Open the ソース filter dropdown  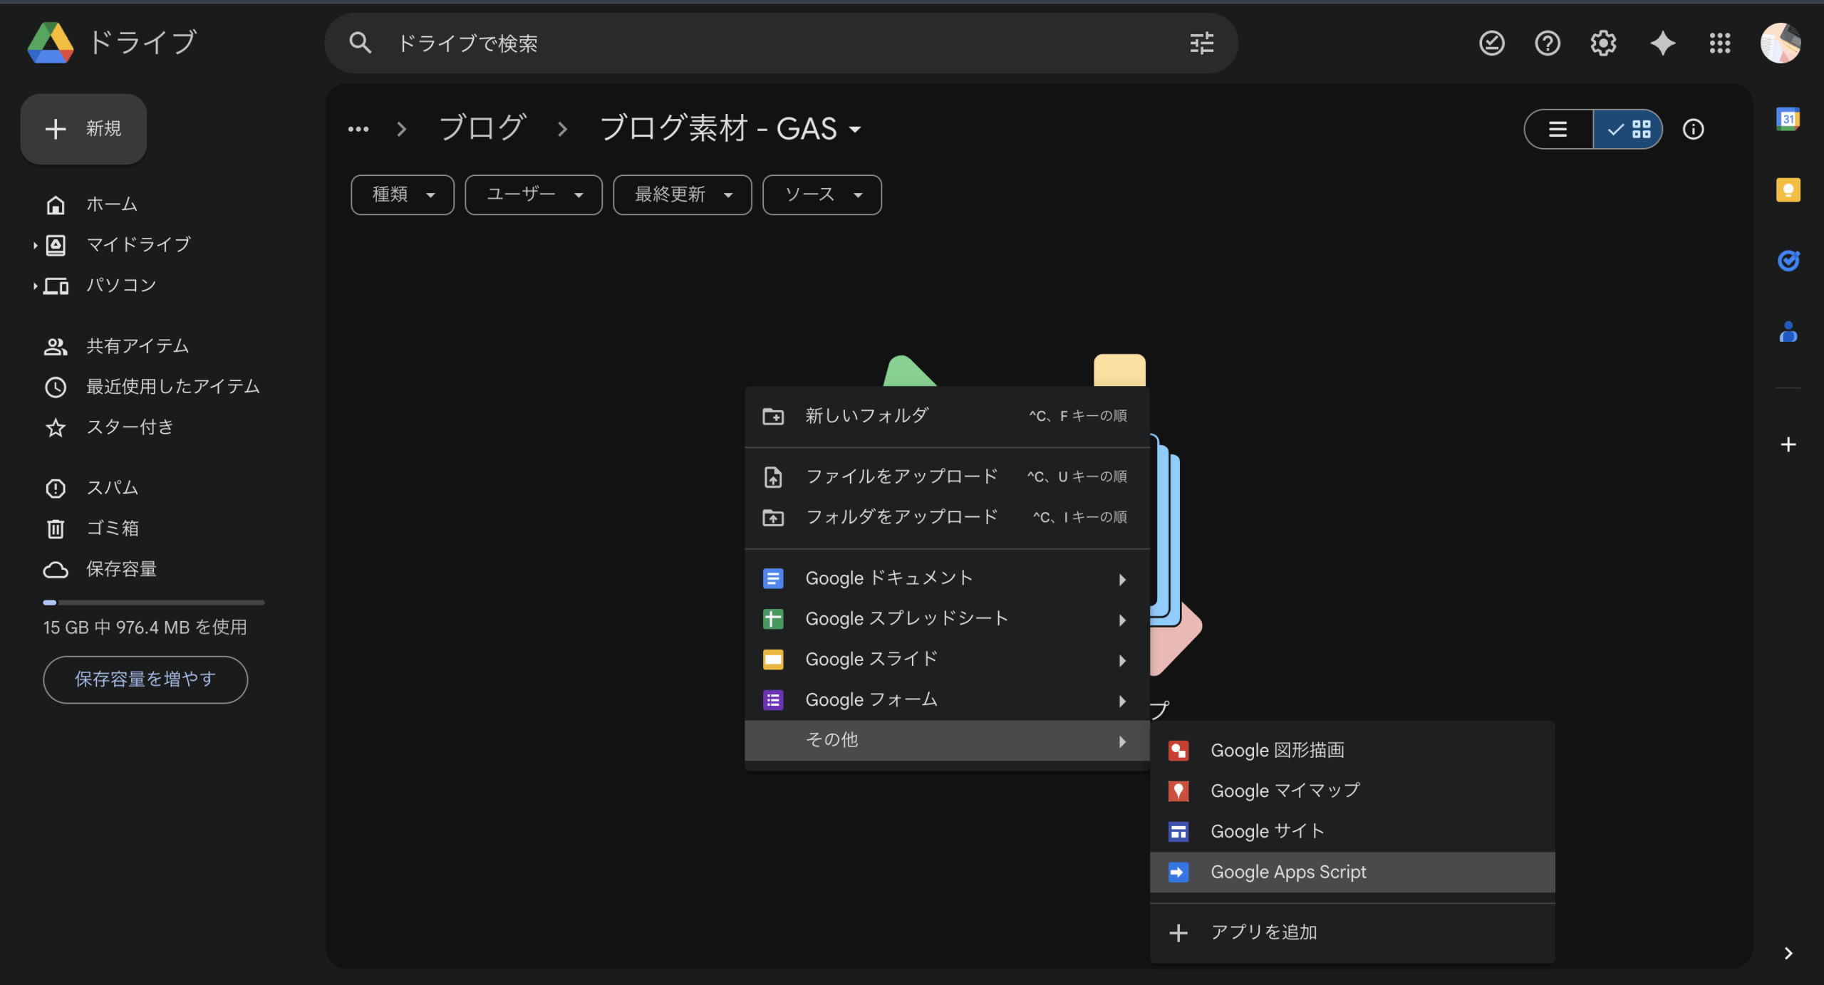[822, 194]
